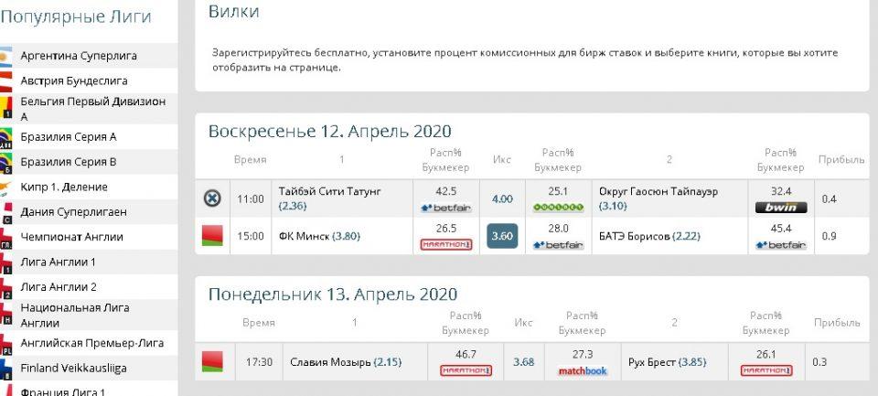Image resolution: width=878 pixels, height=396 pixels.
Task: Select Бразилия Серия А in sidebar
Action: click(69, 137)
